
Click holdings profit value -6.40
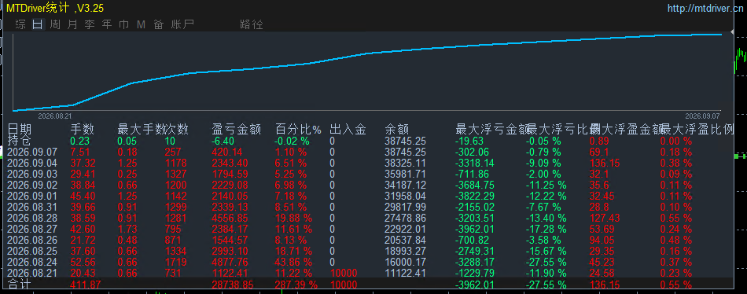coord(223,141)
